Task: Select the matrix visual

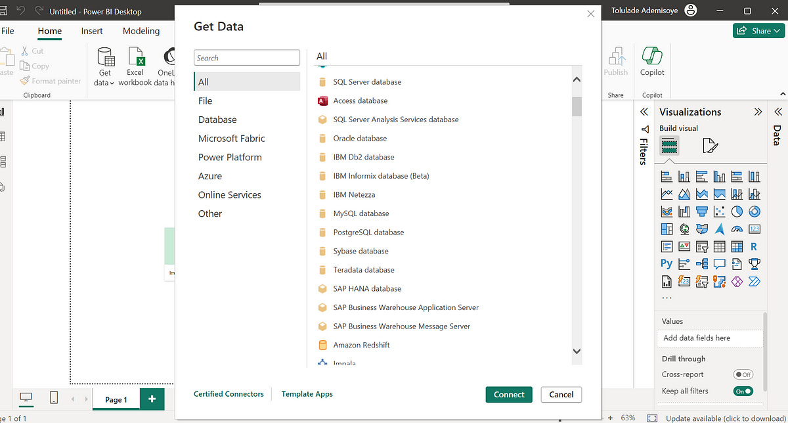Action: [737, 247]
